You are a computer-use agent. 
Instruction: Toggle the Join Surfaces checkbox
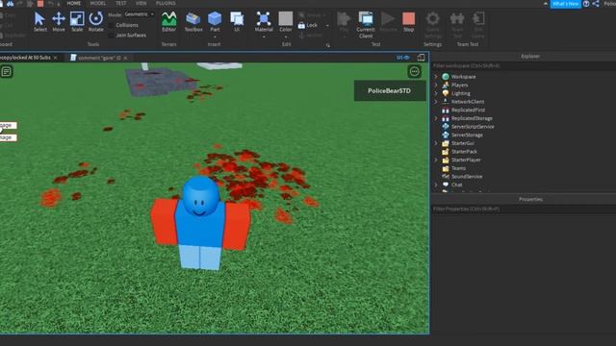[111, 36]
